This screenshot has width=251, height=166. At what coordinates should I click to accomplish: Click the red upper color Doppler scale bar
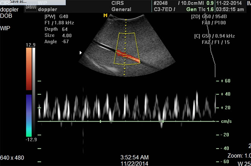[29, 69]
